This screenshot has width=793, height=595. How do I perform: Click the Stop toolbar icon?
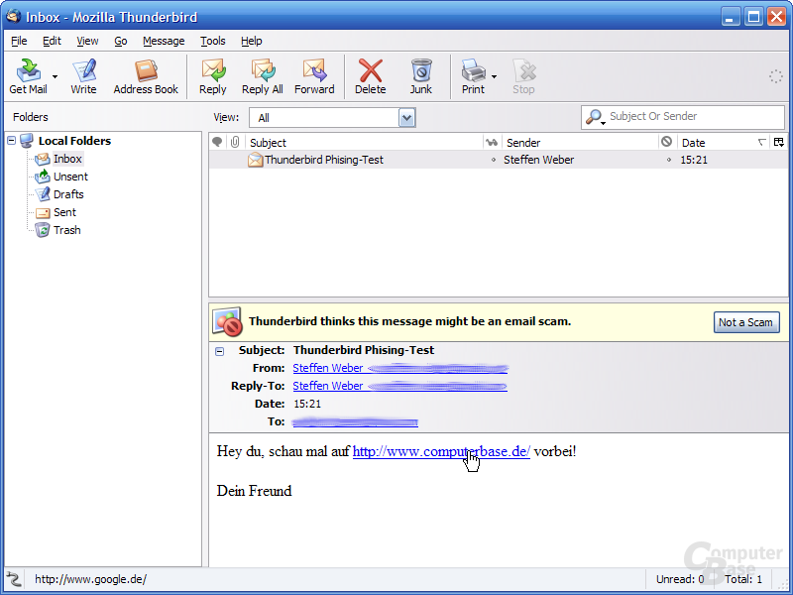[x=523, y=76]
